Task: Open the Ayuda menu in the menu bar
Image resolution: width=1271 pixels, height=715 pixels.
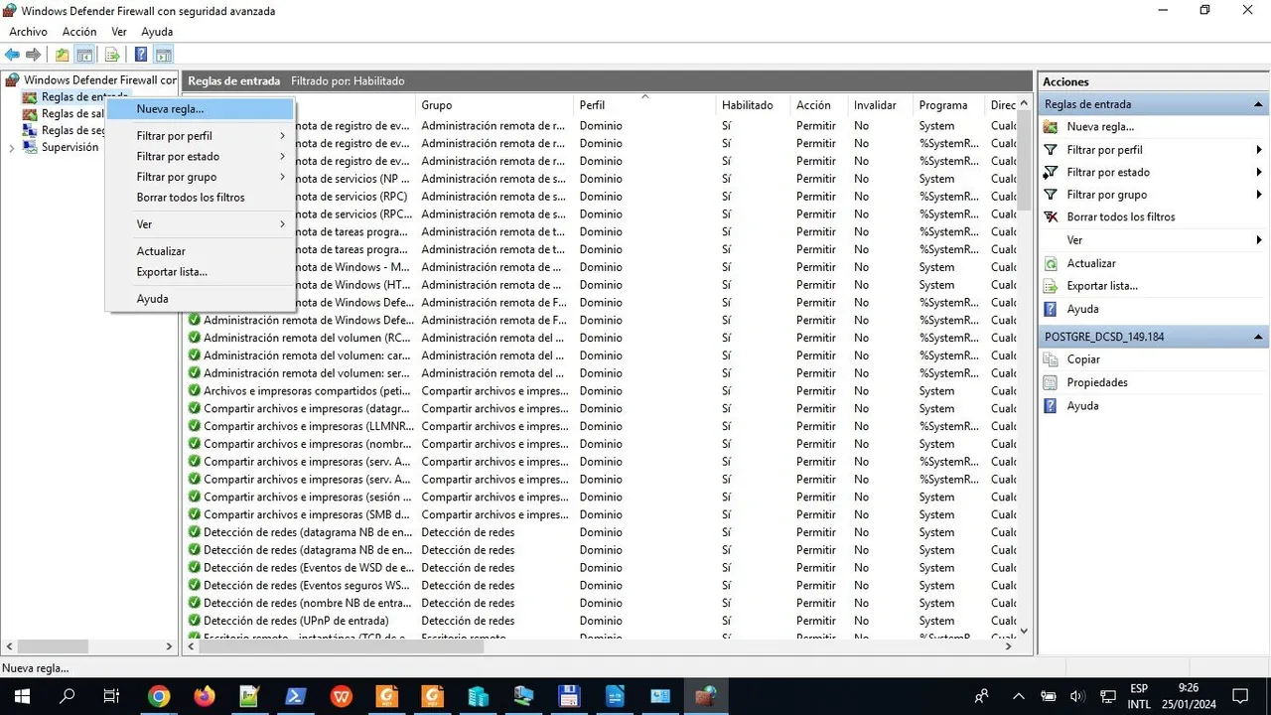Action: [157, 32]
